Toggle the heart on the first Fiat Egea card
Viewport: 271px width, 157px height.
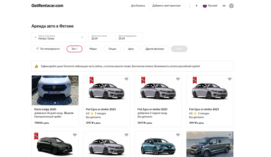[x=126, y=79]
